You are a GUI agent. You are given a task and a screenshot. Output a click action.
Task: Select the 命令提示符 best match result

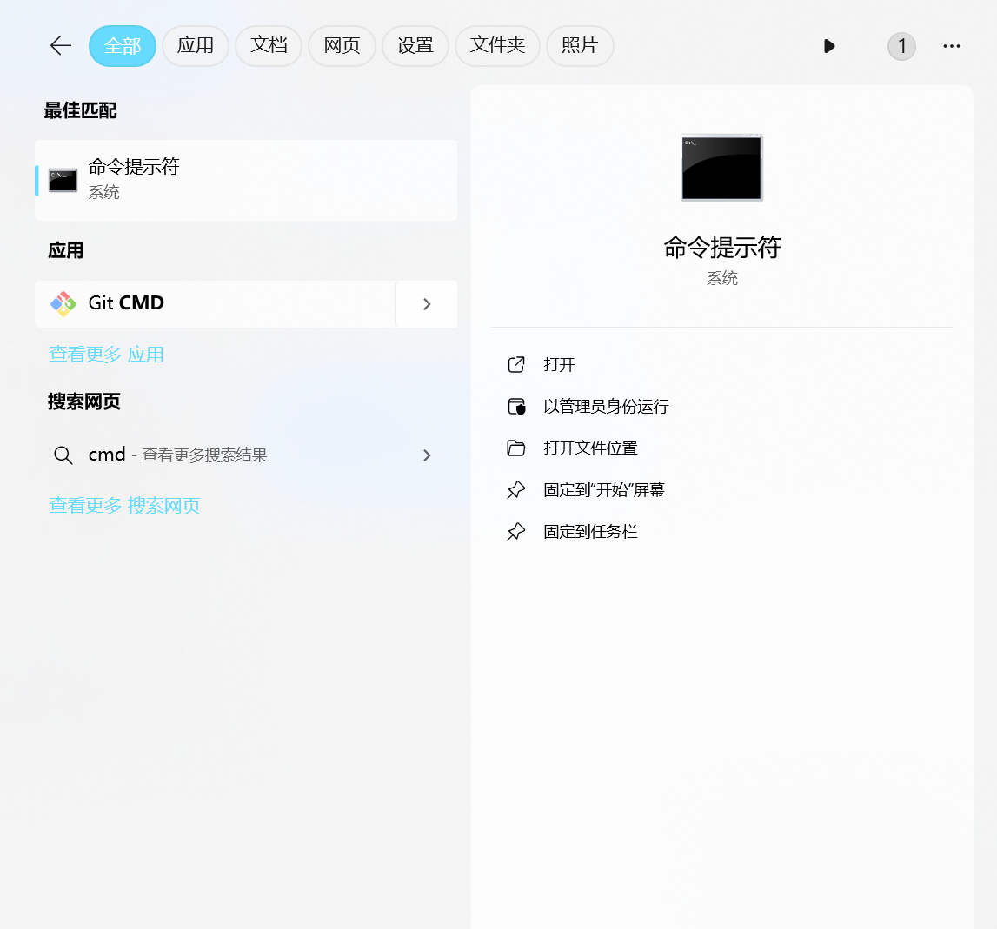pos(246,180)
